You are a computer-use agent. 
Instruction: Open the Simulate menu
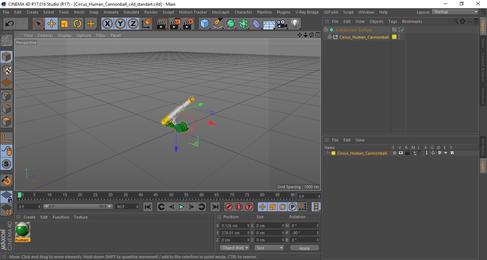point(131,12)
